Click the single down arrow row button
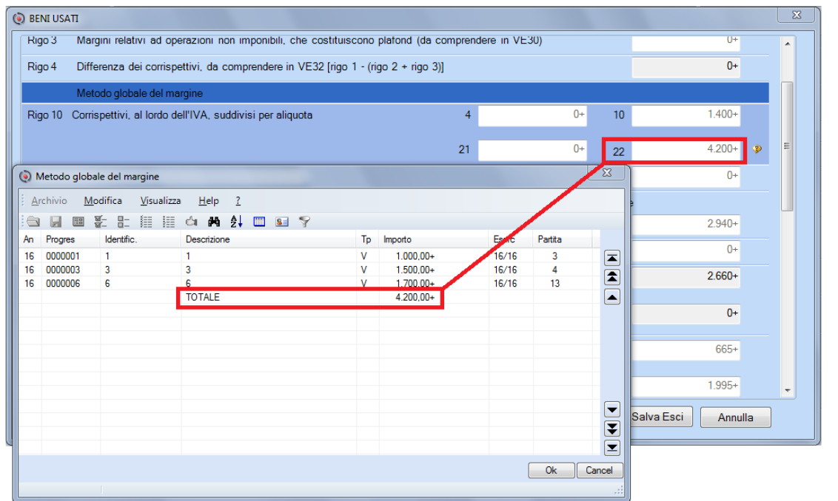Image resolution: width=838 pixels, height=501 pixels. pyautogui.click(x=612, y=409)
